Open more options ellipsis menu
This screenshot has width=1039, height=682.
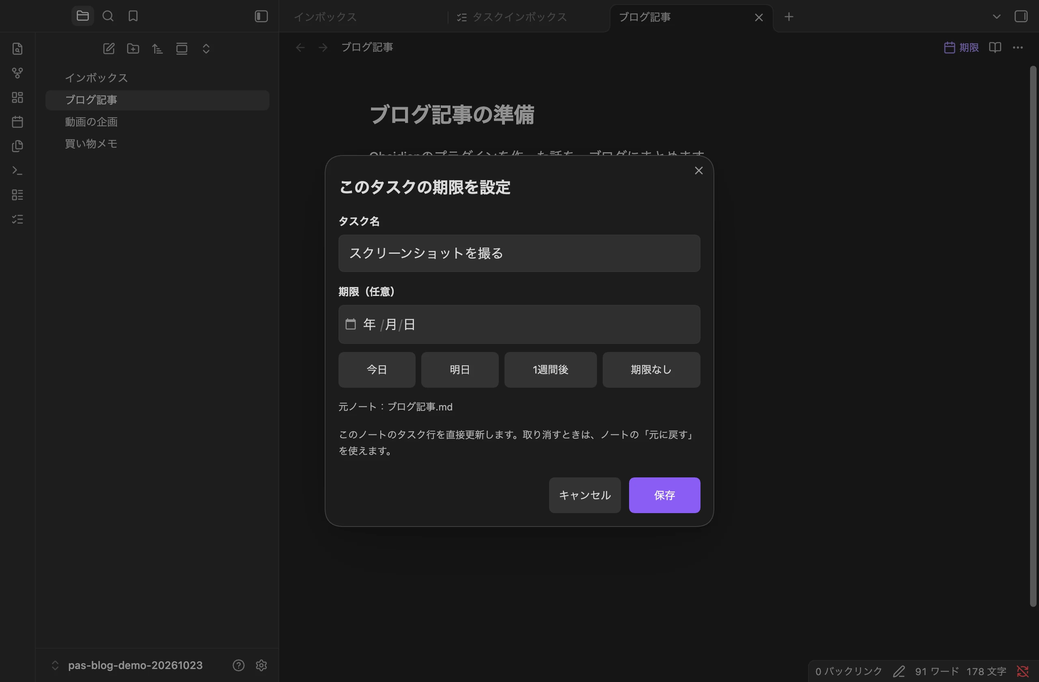pyautogui.click(x=1017, y=47)
